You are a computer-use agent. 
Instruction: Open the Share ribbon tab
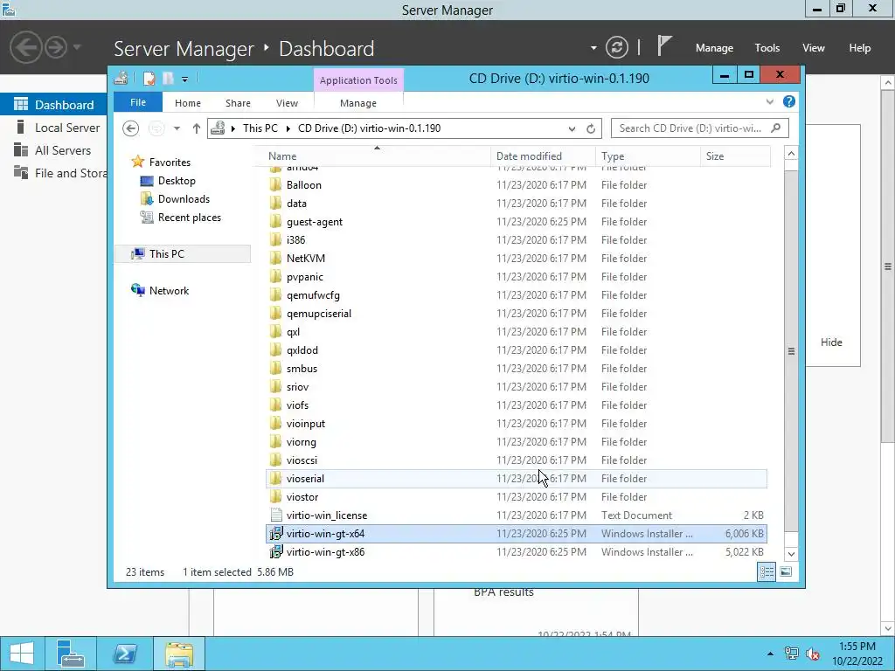(x=238, y=103)
